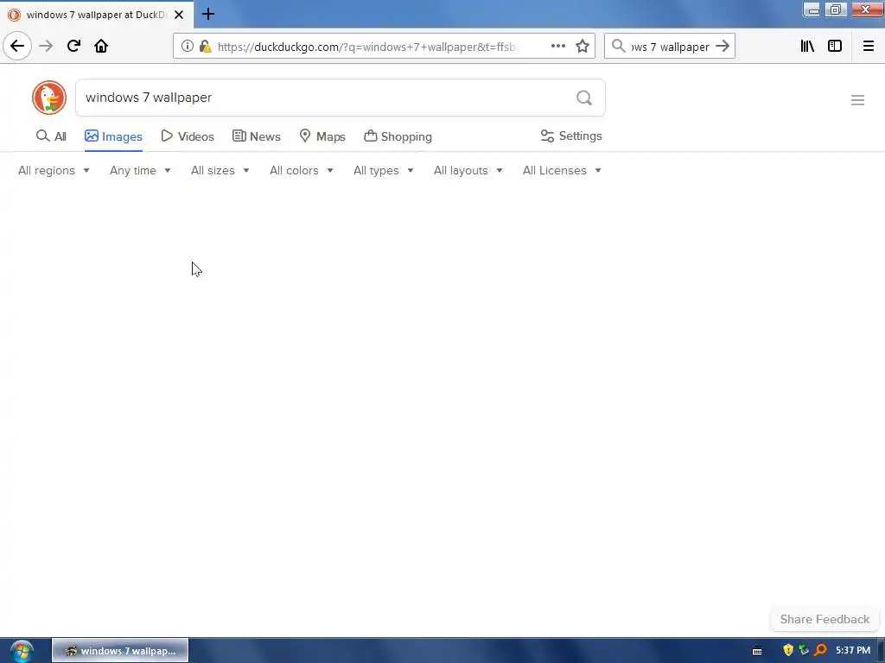
Task: Expand the All layouts filter
Action: tap(468, 170)
